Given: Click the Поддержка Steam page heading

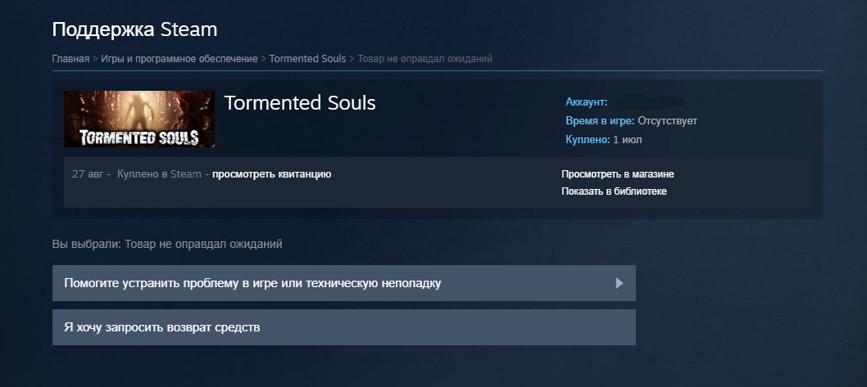Looking at the screenshot, I should pos(134,29).
